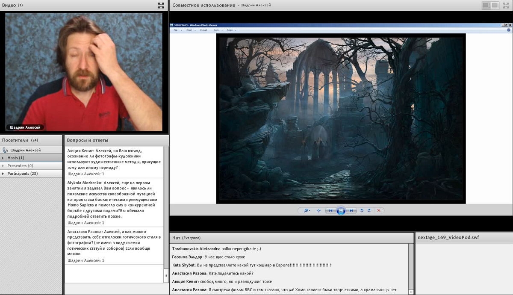Go to next image in Photo Viewer
Image resolution: width=513 pixels, height=295 pixels.
(x=351, y=210)
